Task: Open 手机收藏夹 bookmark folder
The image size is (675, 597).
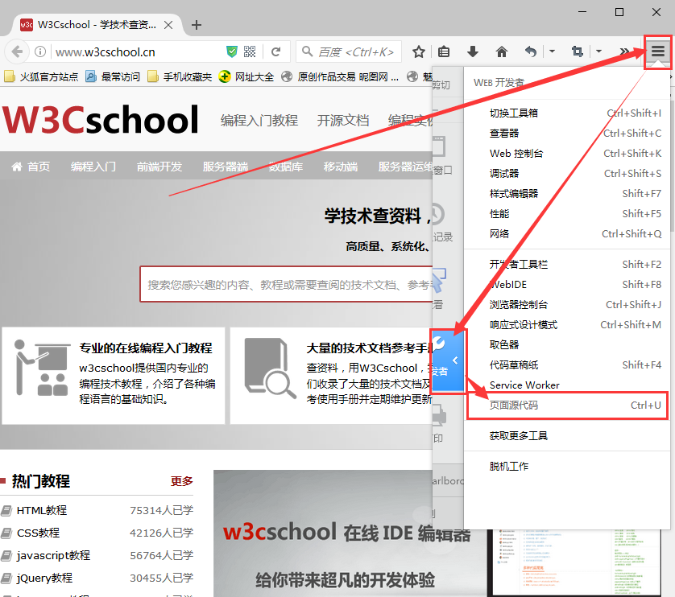Action: click(180, 77)
